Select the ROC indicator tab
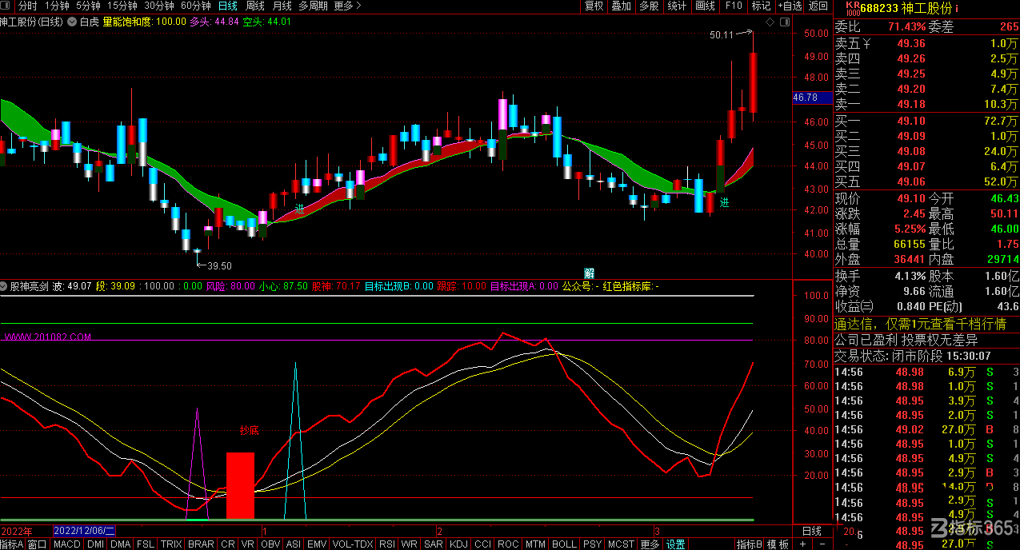Image resolution: width=1020 pixels, height=550 pixels. pyautogui.click(x=508, y=544)
